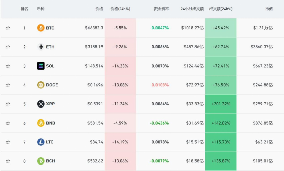Click LTC market cap $63.21亿
The height and width of the screenshot is (171, 284).
[x=264, y=142]
